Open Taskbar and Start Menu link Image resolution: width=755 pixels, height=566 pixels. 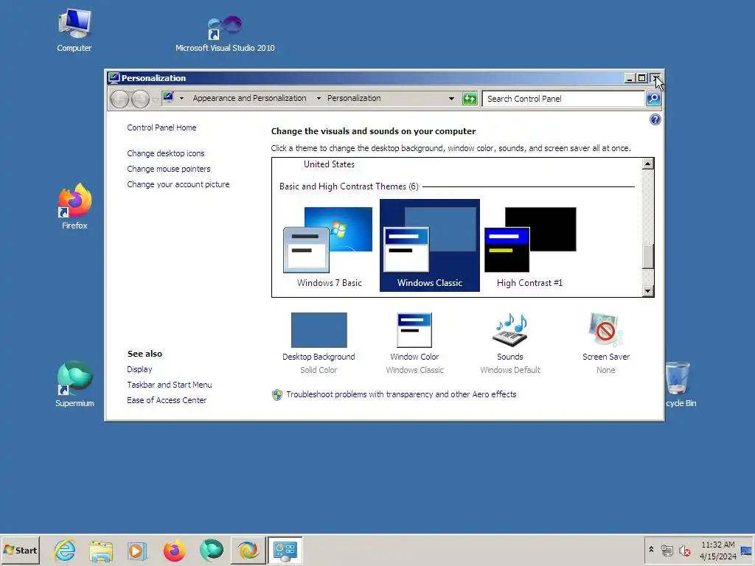[x=170, y=385]
